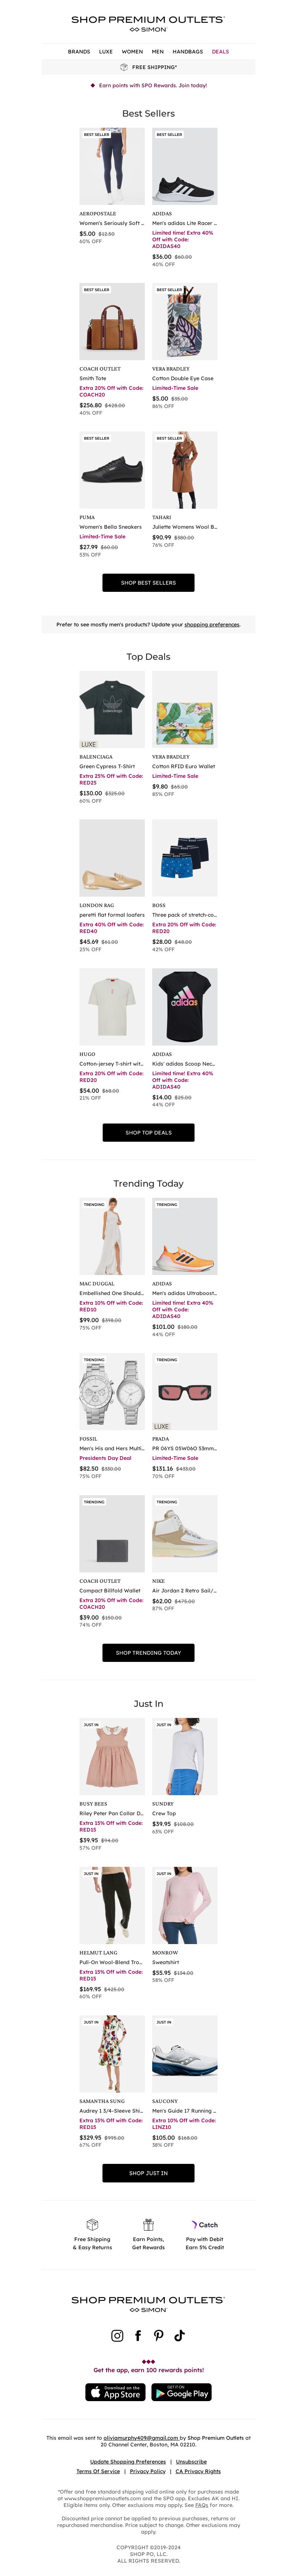
Task: Click SHOP TRENDING TODAY button
Action: (x=148, y=1652)
